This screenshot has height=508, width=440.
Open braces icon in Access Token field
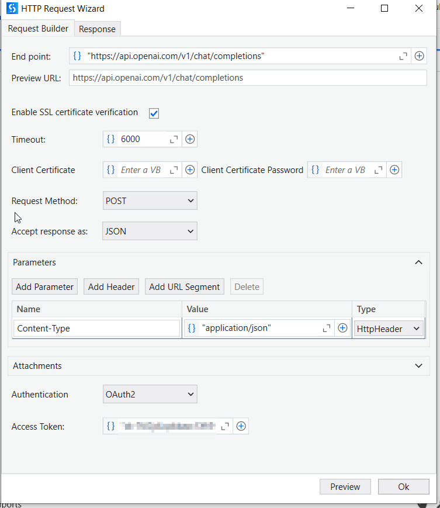point(110,426)
